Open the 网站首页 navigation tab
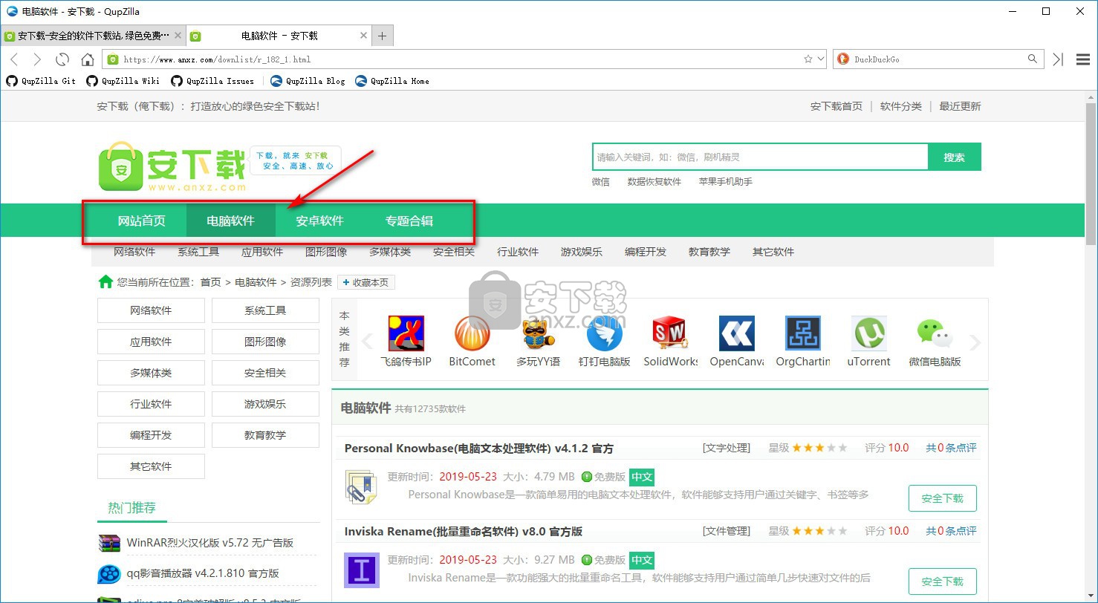 tap(142, 221)
